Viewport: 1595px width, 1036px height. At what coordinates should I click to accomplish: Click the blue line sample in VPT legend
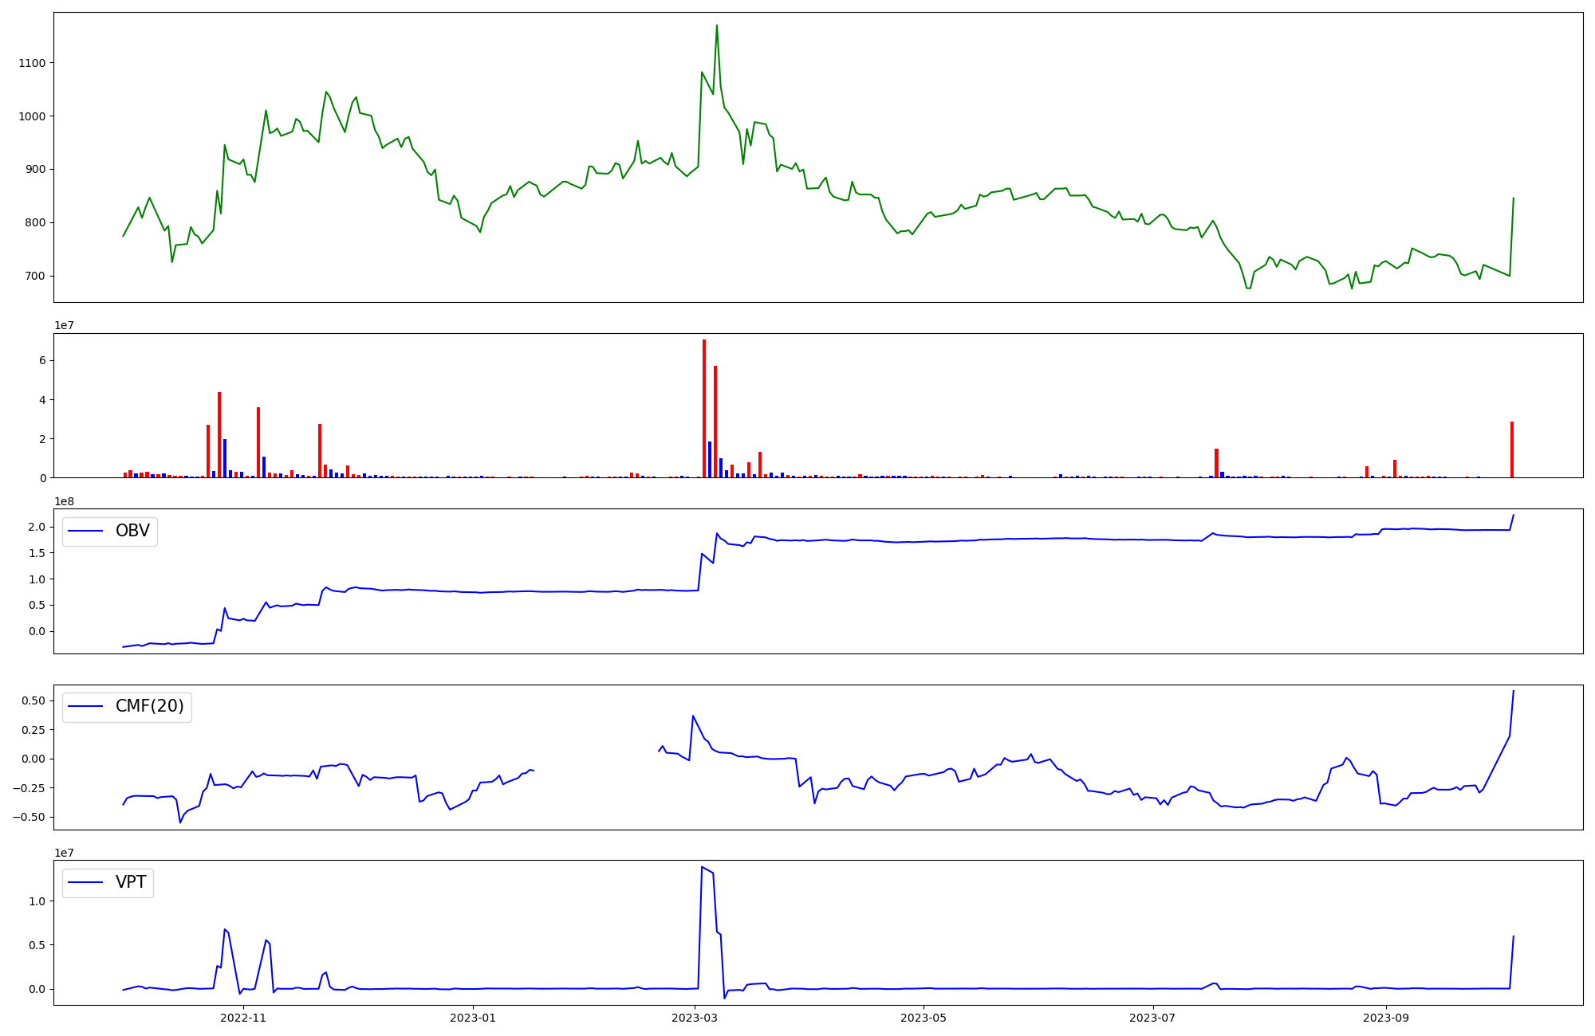coord(86,882)
